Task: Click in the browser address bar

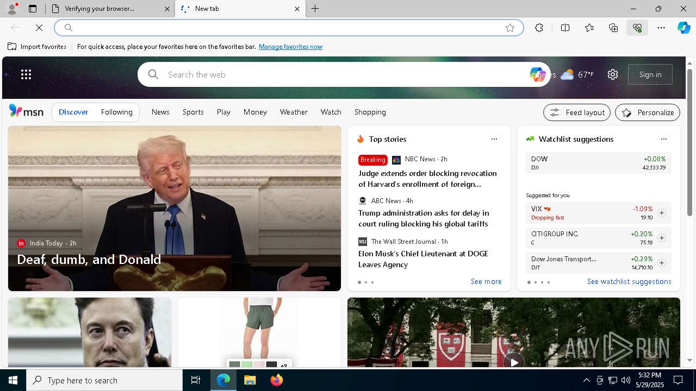Action: [288, 28]
